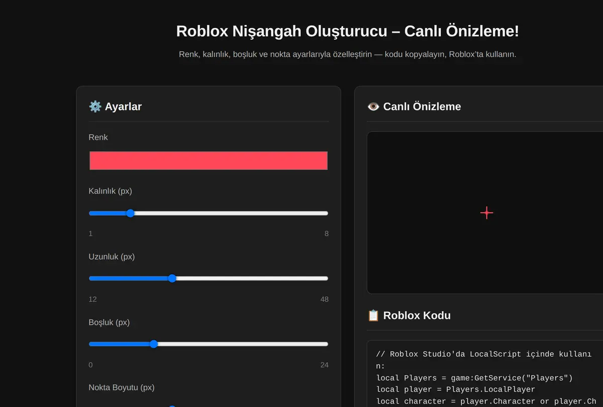Click the max value 48 under Uzunluk

(325, 300)
